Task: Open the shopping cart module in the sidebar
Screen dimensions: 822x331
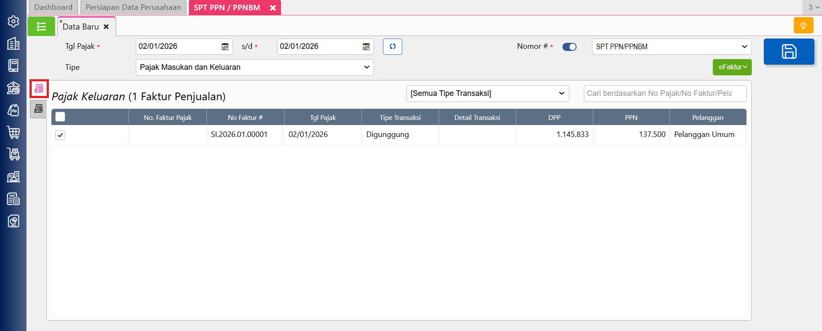Action: click(x=13, y=132)
